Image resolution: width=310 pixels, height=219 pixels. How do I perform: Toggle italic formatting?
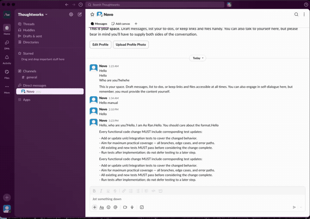101,191
